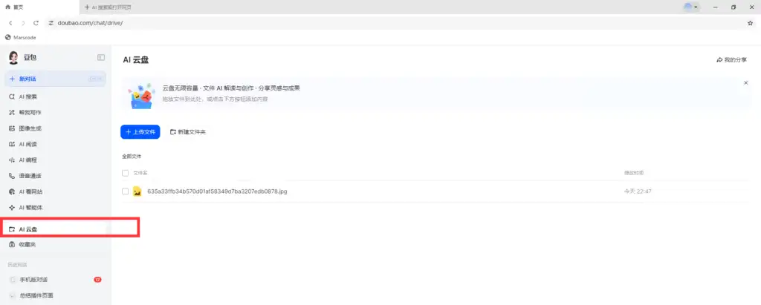Viewport: 761px width, 305px height.
Task: Toggle the select-all 文件名 checkbox
Action: click(125, 173)
